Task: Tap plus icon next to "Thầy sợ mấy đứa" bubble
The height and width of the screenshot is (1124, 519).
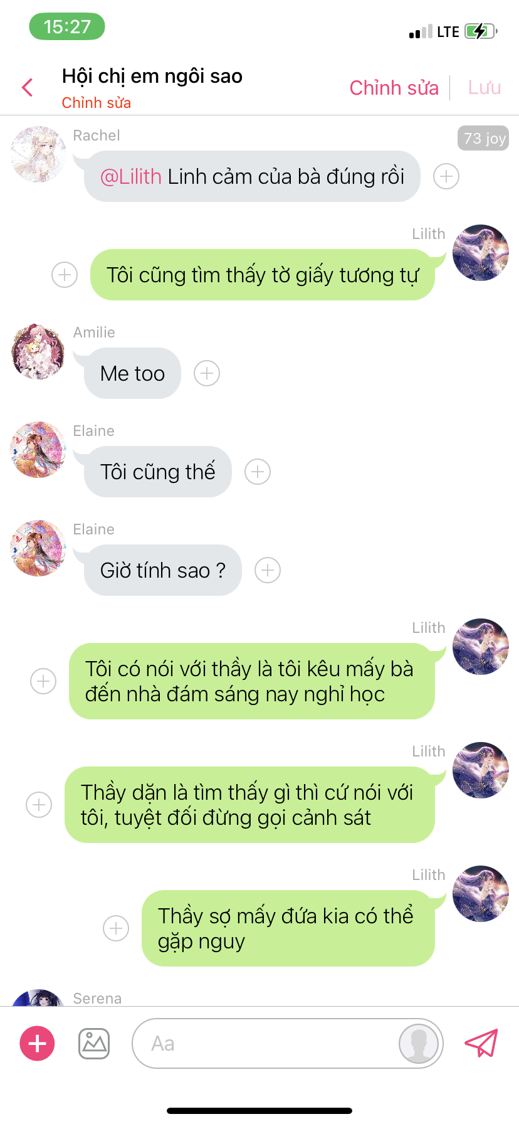Action: (x=116, y=928)
